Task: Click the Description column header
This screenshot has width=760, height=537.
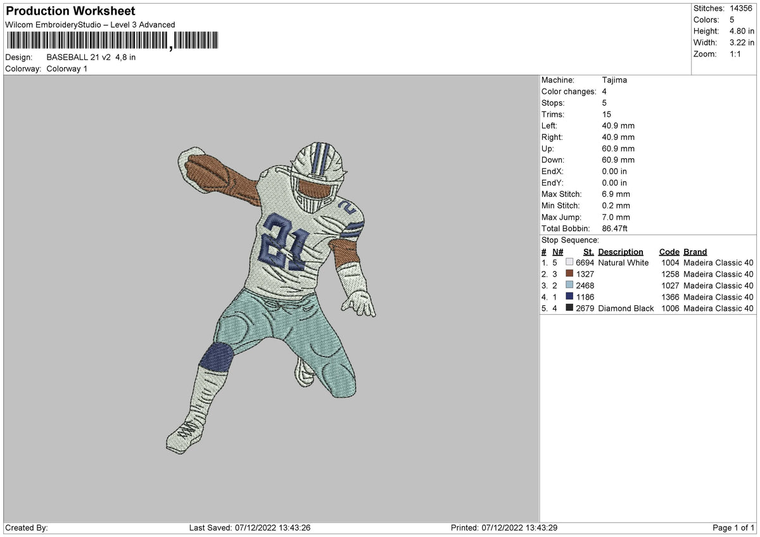Action: 621,251
